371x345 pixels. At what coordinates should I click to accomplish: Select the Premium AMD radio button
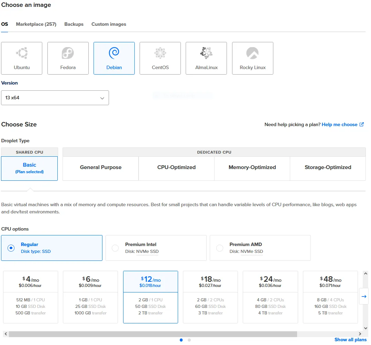click(220, 248)
